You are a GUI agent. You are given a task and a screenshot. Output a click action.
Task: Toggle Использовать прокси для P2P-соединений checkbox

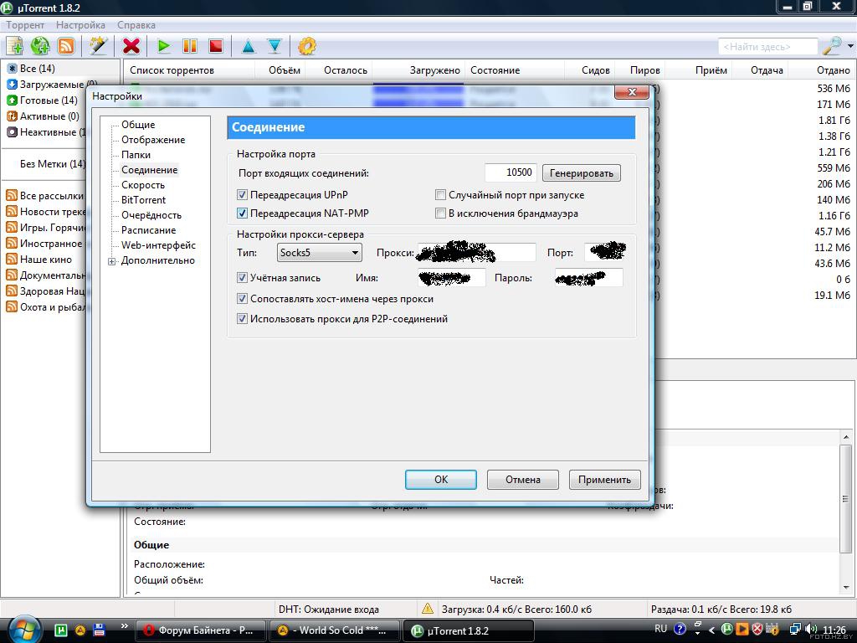pos(242,319)
